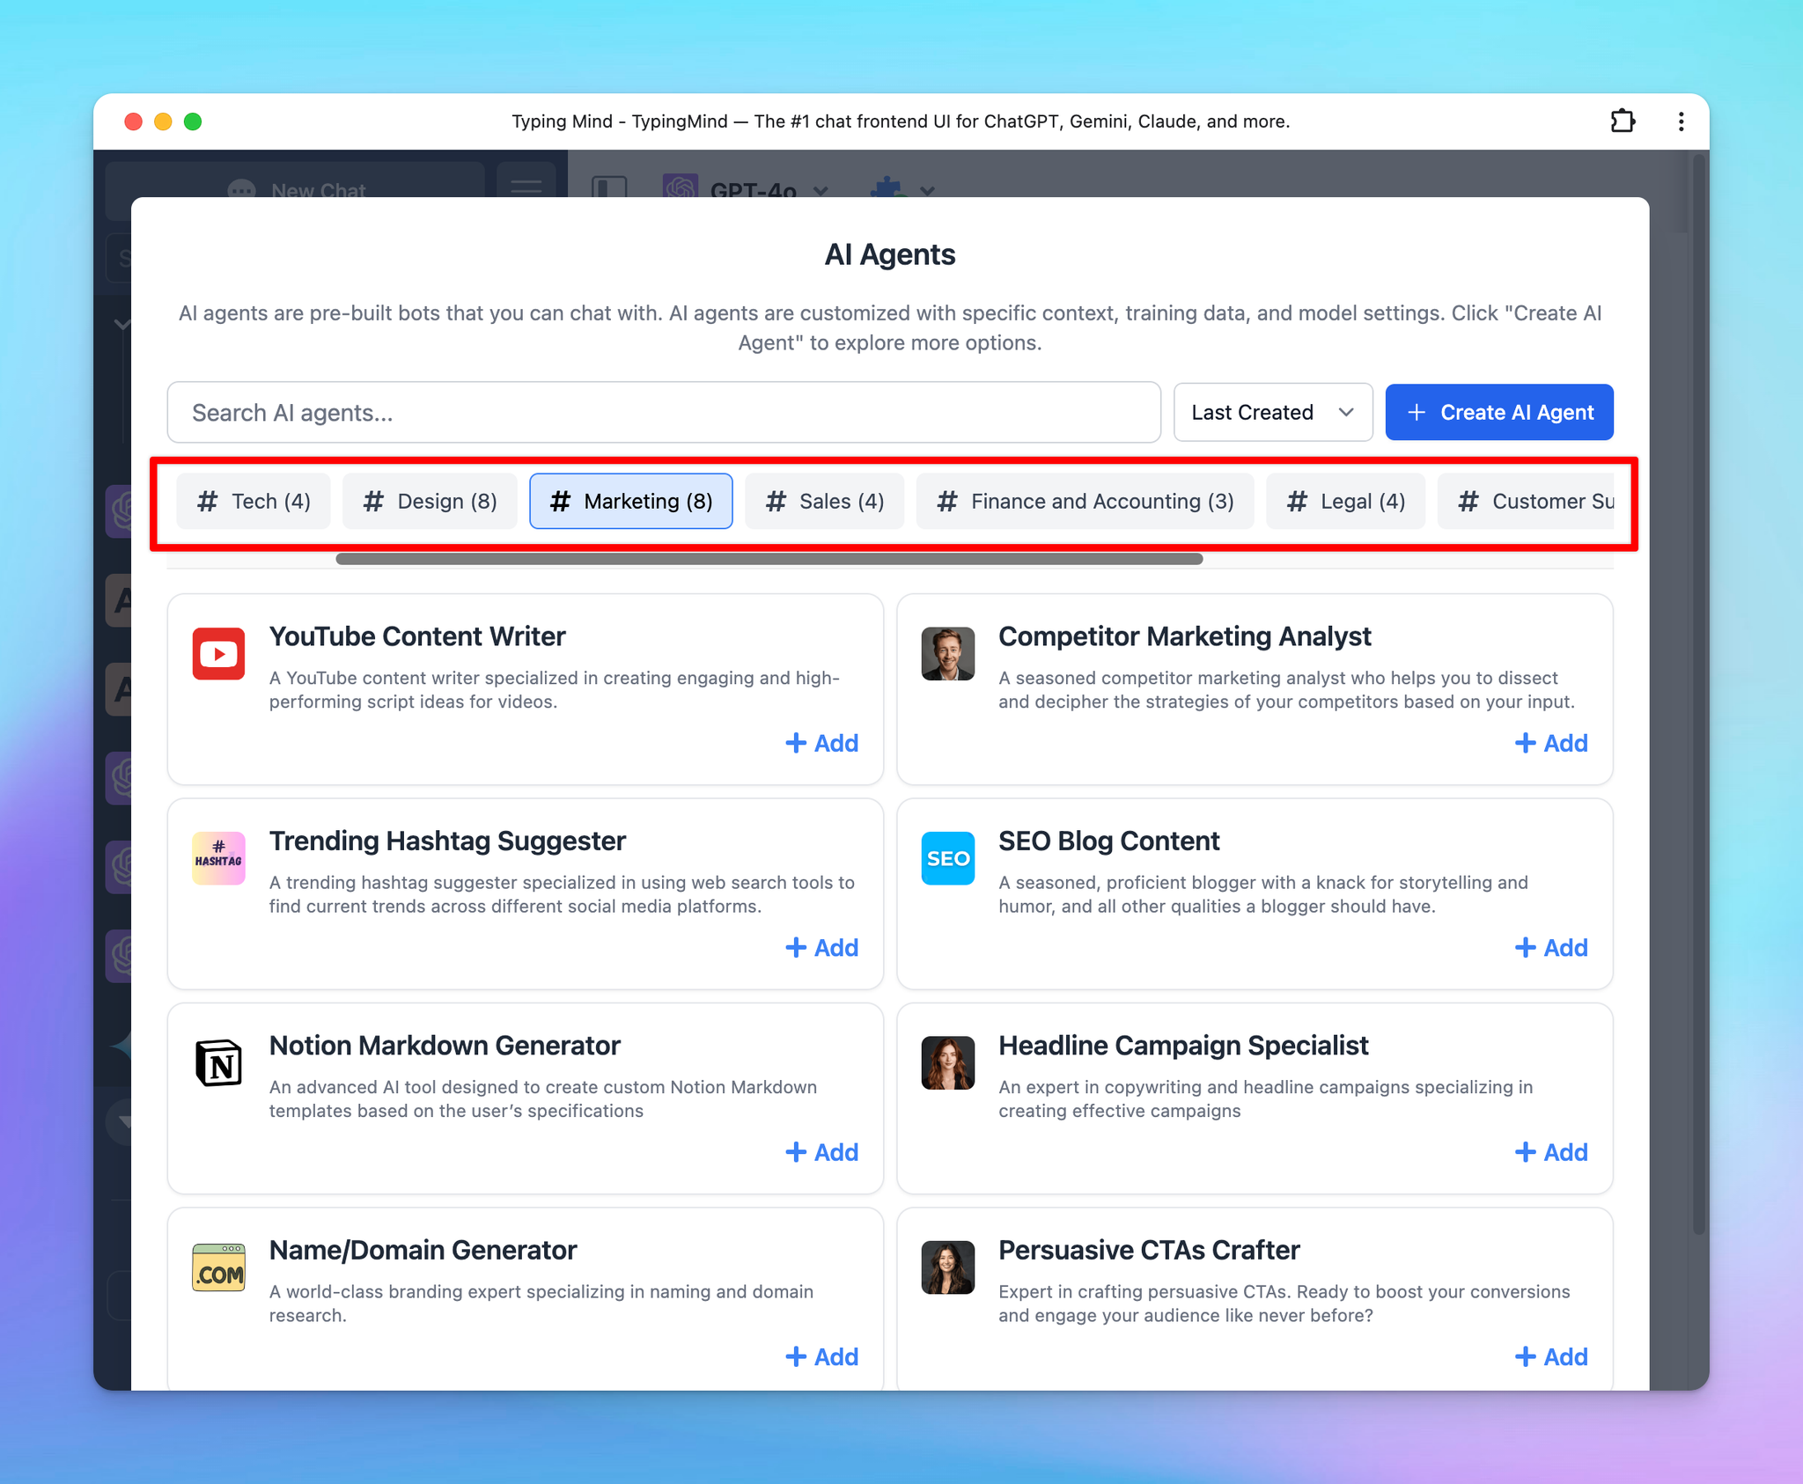Add the YouTube Content Writer agent
The height and width of the screenshot is (1484, 1803).
pyautogui.click(x=821, y=743)
